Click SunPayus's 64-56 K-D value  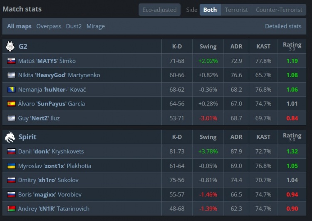(177, 104)
